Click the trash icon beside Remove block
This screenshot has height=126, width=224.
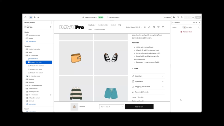pos(181,32)
